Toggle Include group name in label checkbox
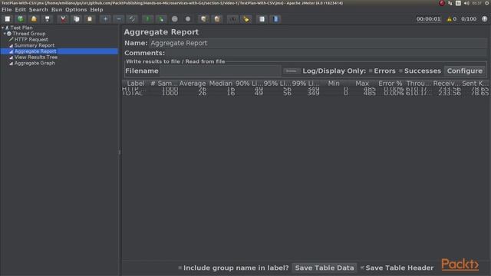491x276 pixels. click(180, 268)
